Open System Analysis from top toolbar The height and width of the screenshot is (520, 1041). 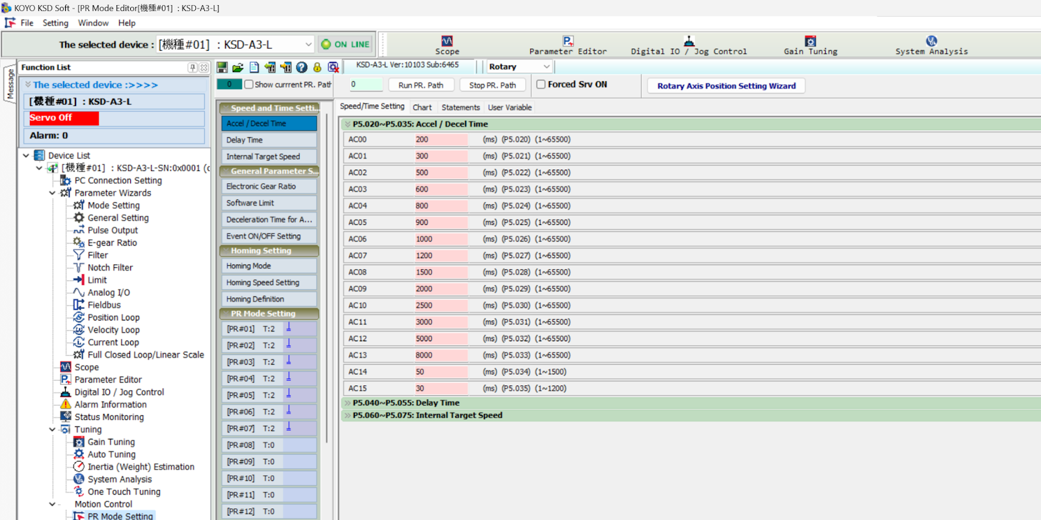[932, 45]
